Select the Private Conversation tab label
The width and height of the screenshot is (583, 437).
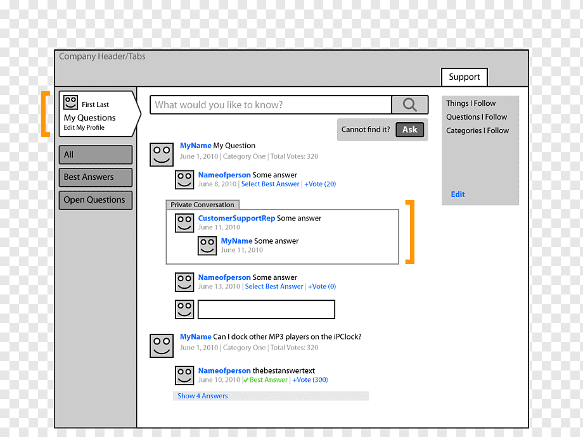pos(202,205)
